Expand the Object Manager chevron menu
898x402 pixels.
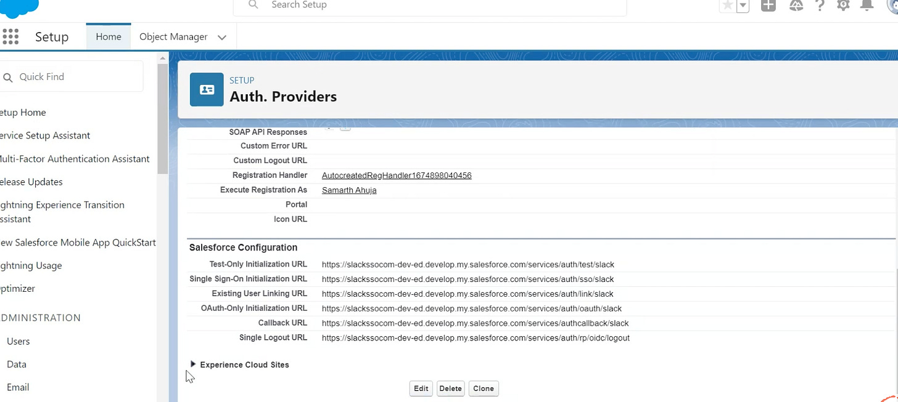(222, 38)
